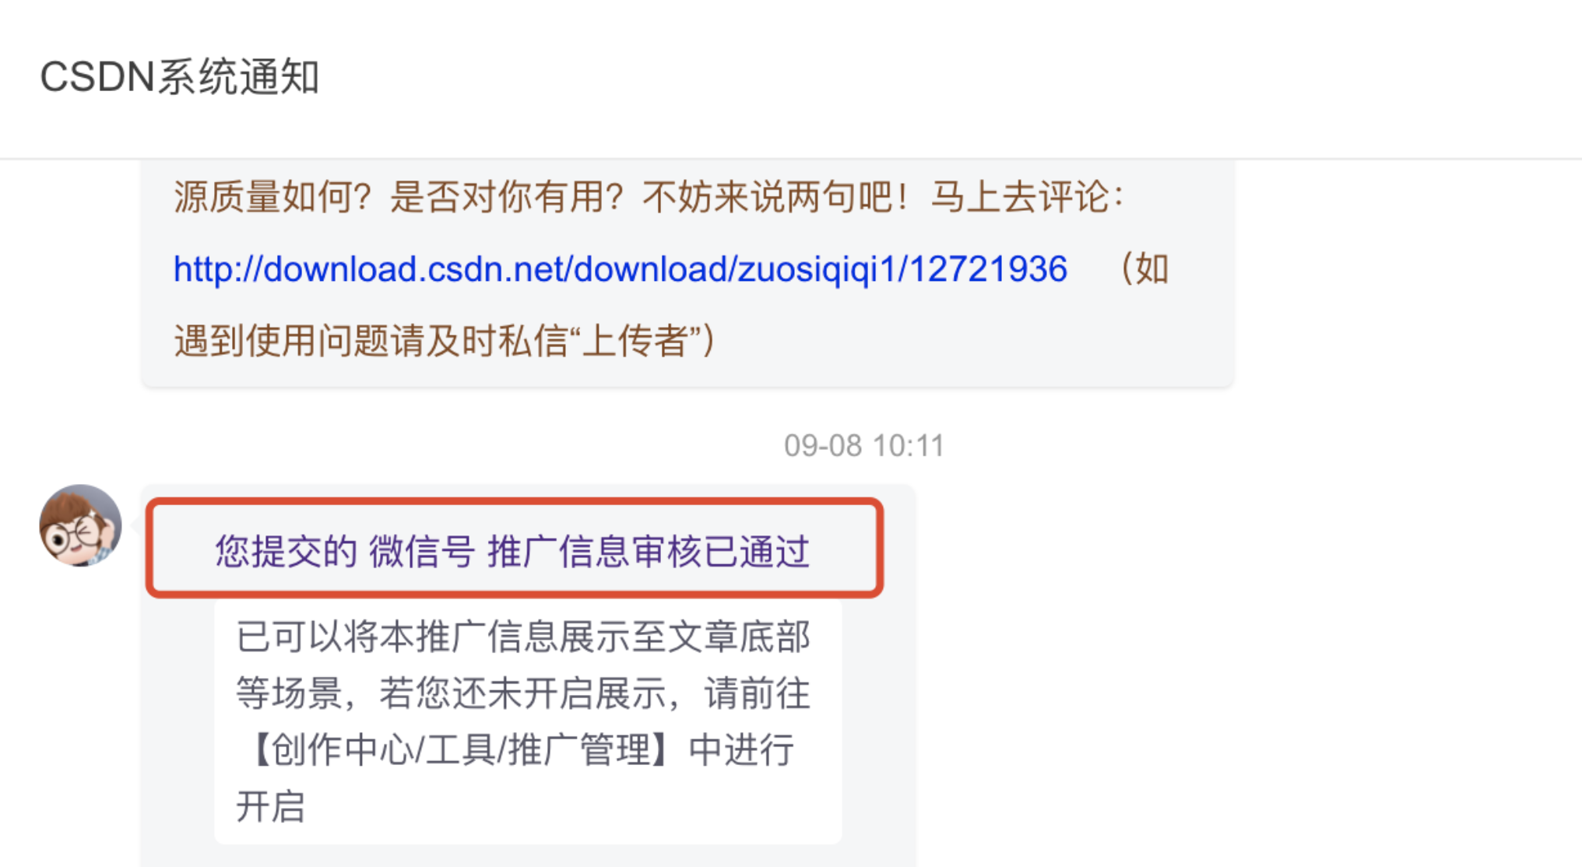Viewport: 1582px width, 867px height.
Task: Click the 中进行 text after 推广管理】
Action: [x=742, y=750]
